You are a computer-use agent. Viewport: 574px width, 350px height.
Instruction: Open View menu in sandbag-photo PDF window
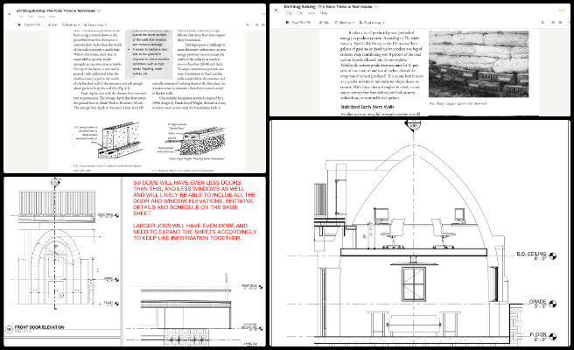311,13
